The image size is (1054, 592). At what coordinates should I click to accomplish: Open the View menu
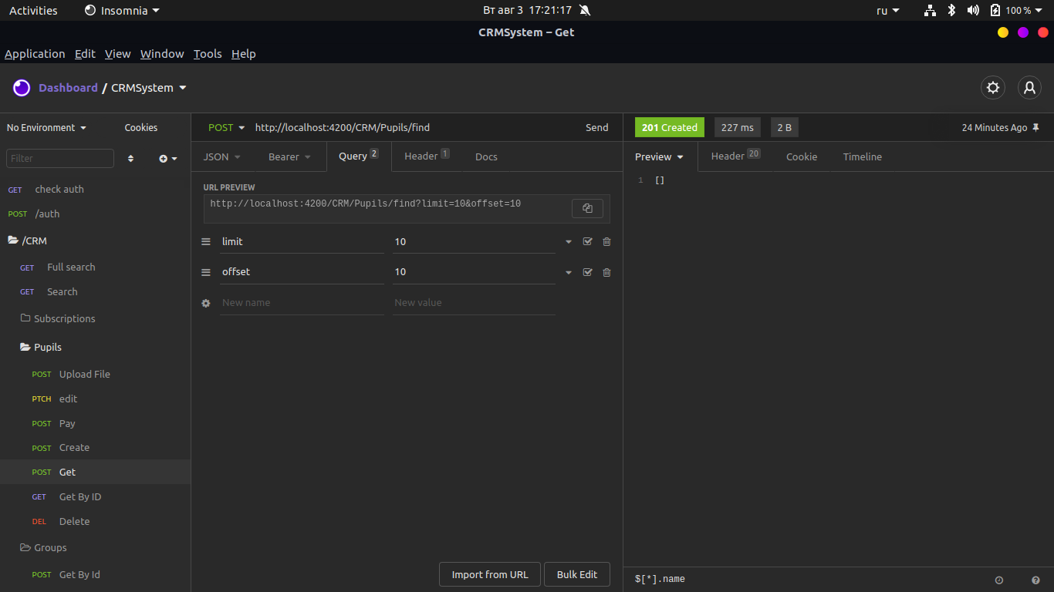coord(118,54)
